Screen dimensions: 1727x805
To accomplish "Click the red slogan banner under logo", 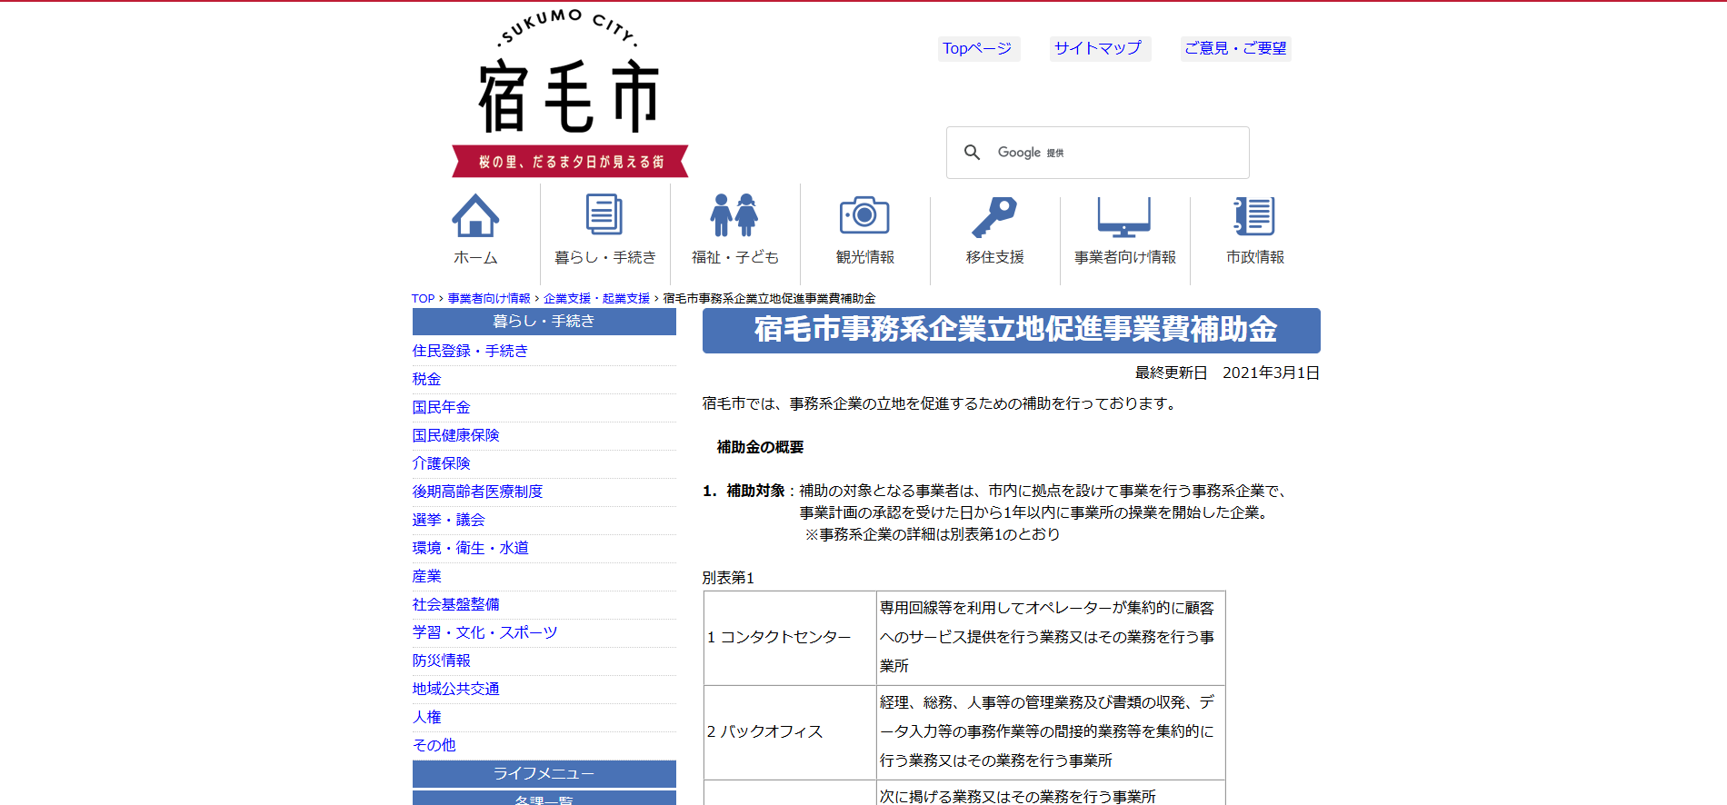I will tap(570, 162).
